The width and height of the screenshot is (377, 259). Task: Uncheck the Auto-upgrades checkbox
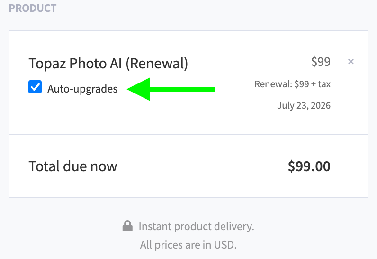(x=35, y=87)
